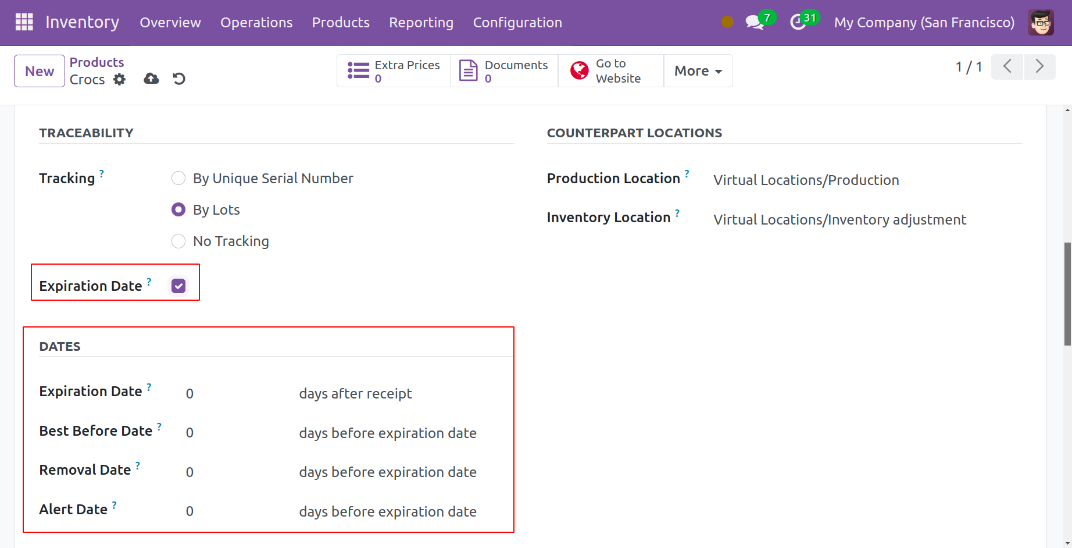Image resolution: width=1072 pixels, height=548 pixels.
Task: Click the Products breadcrumb link
Action: click(x=97, y=62)
